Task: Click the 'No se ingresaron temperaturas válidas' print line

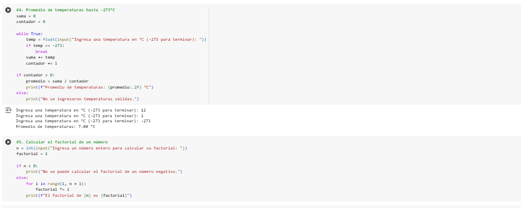Action: 82,99
